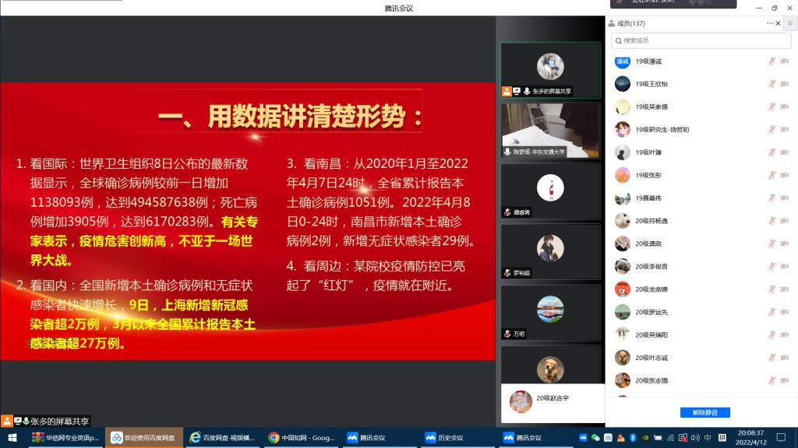Viewport: 798px width, 448px height.
Task: Open Windows notification center icon
Action: click(x=781, y=437)
